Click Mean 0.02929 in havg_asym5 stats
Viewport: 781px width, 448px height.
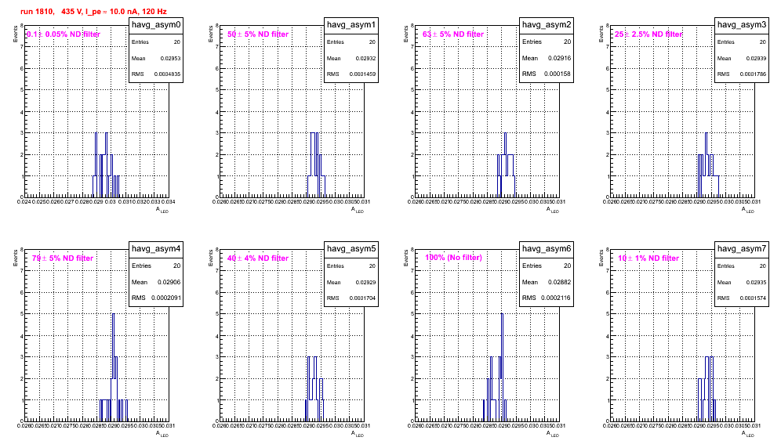[351, 282]
